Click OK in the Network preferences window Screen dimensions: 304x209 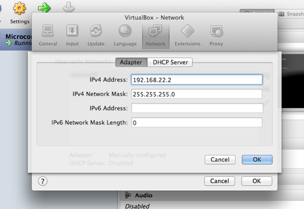257,181
